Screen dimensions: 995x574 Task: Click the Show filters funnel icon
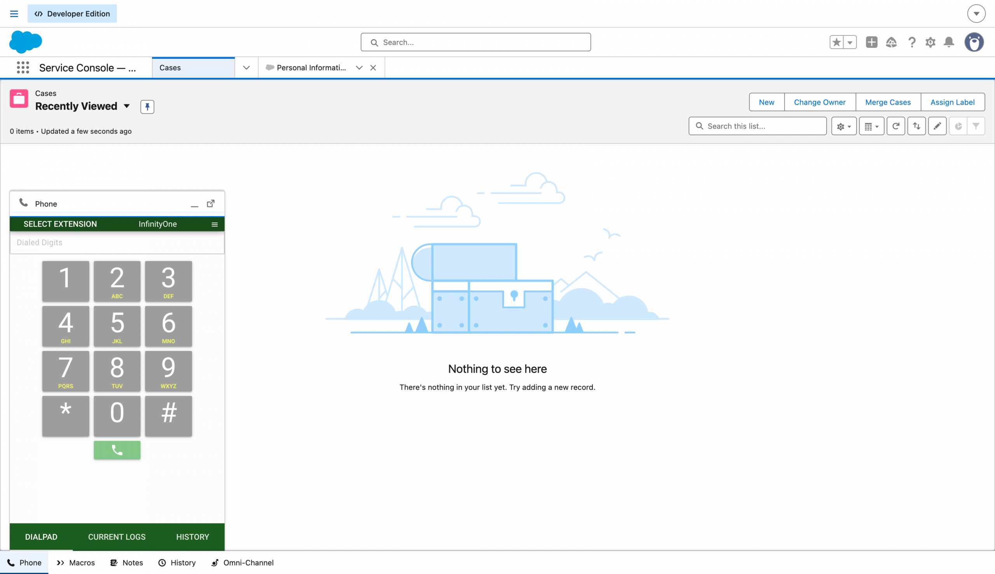pyautogui.click(x=976, y=126)
